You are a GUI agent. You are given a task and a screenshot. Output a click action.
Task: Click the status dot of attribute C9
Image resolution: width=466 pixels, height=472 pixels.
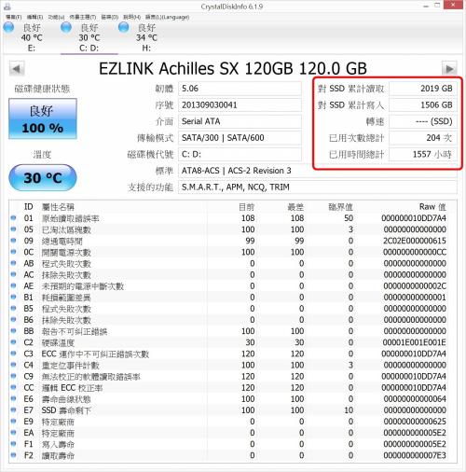13,376
